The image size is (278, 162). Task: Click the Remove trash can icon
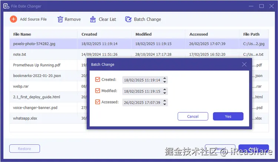point(60,19)
